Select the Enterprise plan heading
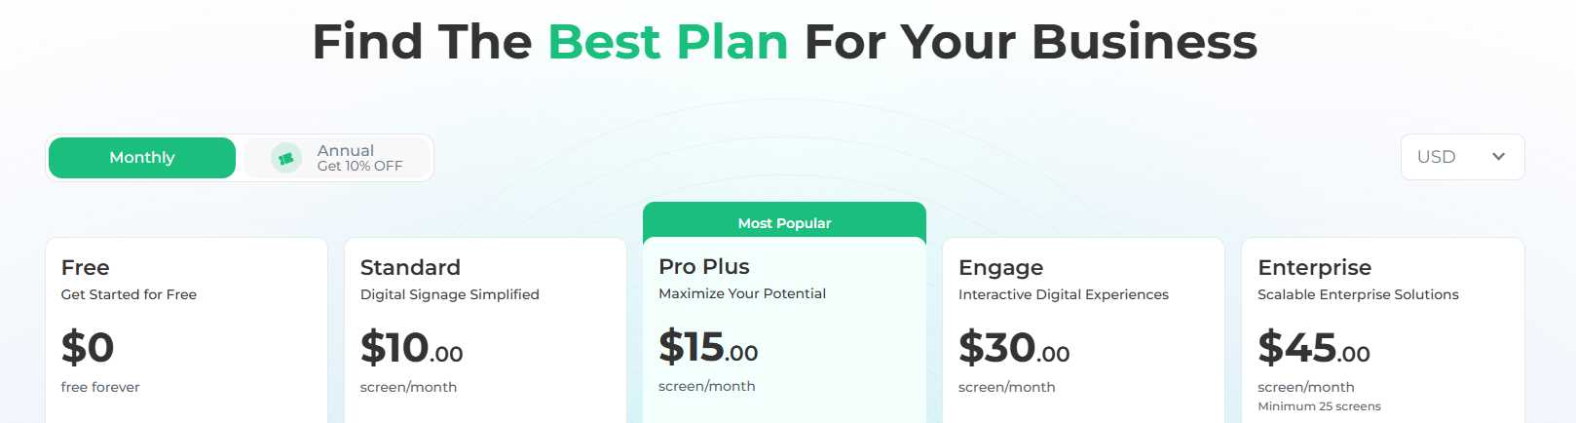This screenshot has height=423, width=1576. tap(1314, 267)
